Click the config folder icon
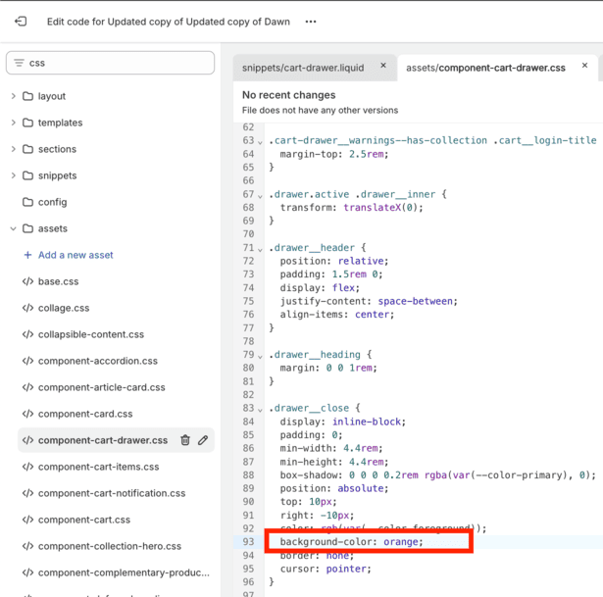 click(x=27, y=202)
